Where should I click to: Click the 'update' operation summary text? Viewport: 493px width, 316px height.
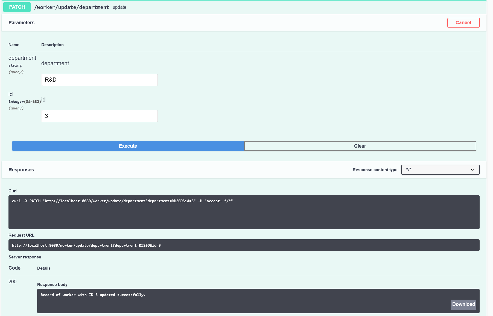coord(119,7)
